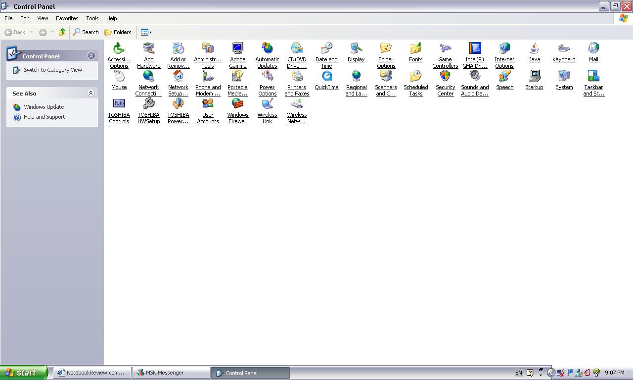Open Wireless Network Setup icon
The width and height of the screenshot is (633, 380).
[x=297, y=104]
